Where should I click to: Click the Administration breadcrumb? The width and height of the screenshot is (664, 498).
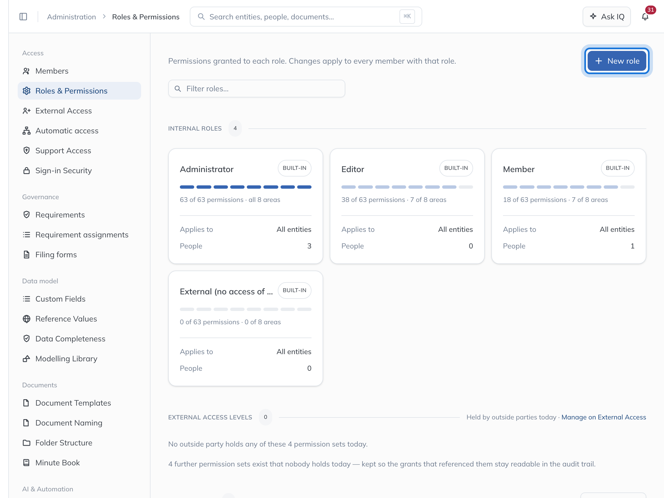(x=71, y=17)
